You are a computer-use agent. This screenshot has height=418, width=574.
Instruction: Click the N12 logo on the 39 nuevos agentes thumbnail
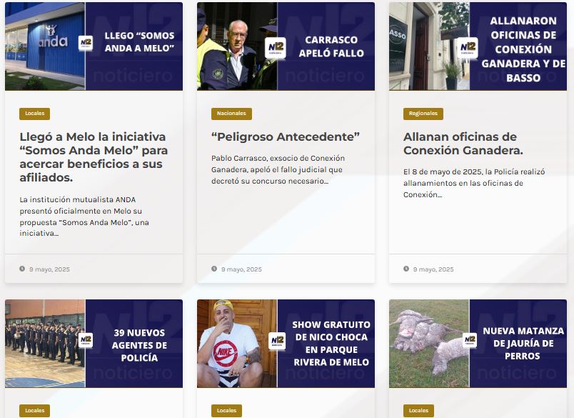click(x=86, y=340)
